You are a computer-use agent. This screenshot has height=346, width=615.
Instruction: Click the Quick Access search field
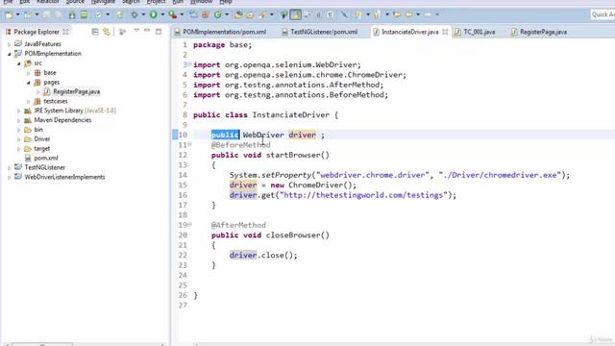point(603,15)
